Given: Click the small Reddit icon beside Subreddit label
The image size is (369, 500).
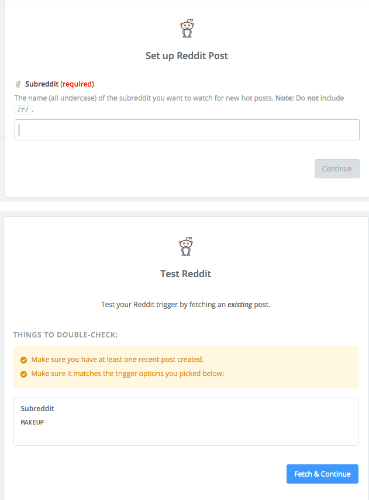Looking at the screenshot, I should click(x=18, y=84).
